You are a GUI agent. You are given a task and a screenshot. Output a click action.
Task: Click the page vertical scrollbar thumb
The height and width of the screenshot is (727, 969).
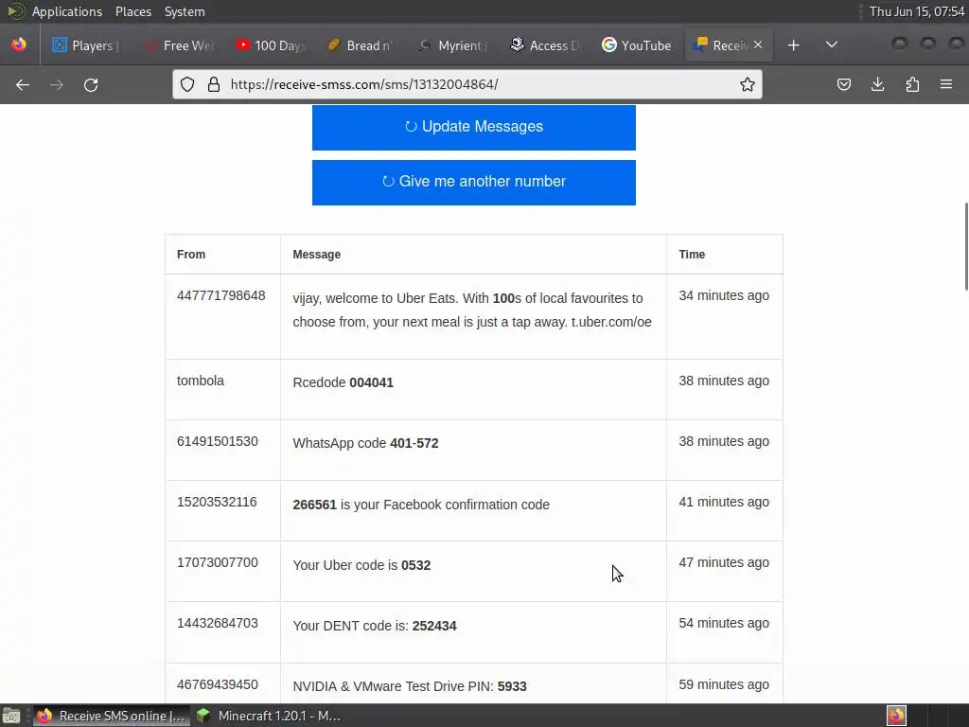point(966,245)
